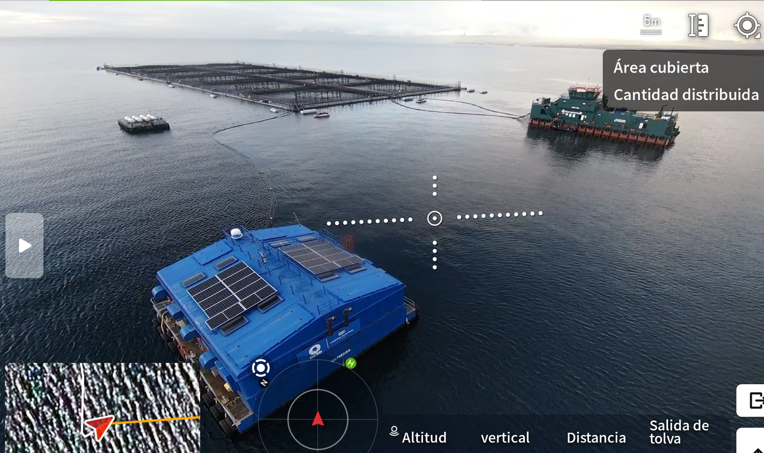The width and height of the screenshot is (764, 453).
Task: Click the 5m map scale indicator
Action: [651, 24]
